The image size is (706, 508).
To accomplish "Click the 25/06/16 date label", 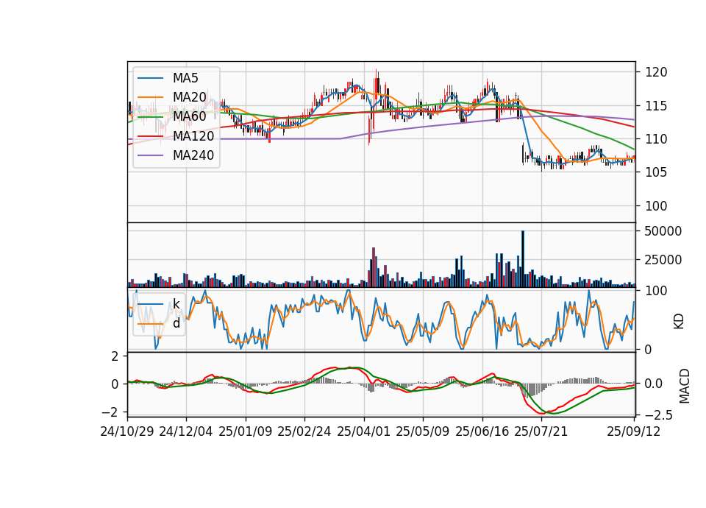I will (482, 432).
